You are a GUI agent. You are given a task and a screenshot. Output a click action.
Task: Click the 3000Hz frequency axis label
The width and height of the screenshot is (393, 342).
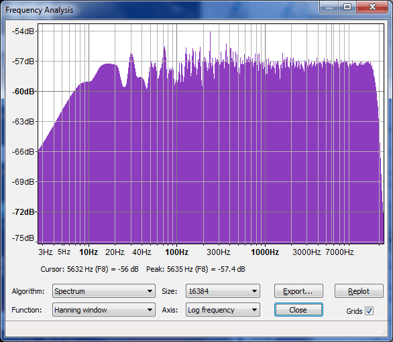306,252
